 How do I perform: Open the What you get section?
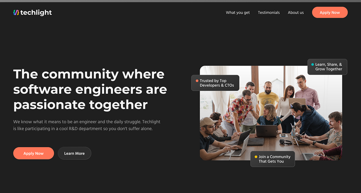click(x=238, y=13)
